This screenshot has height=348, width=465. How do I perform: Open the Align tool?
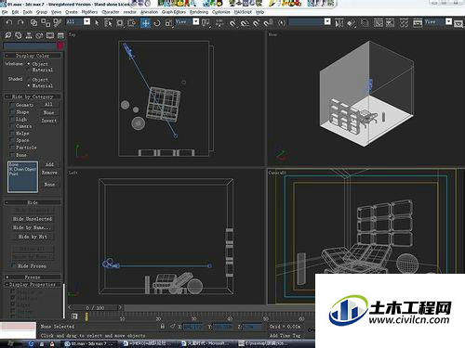coord(352,23)
